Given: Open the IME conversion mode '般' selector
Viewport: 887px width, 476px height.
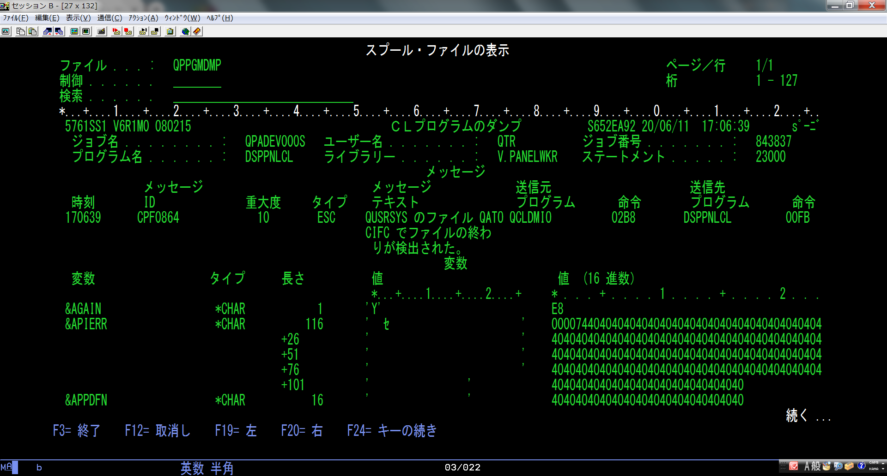Looking at the screenshot, I should click(x=816, y=466).
